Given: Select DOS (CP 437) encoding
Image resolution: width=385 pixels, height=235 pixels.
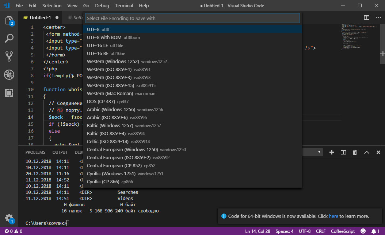Looking at the screenshot, I should (192, 102).
